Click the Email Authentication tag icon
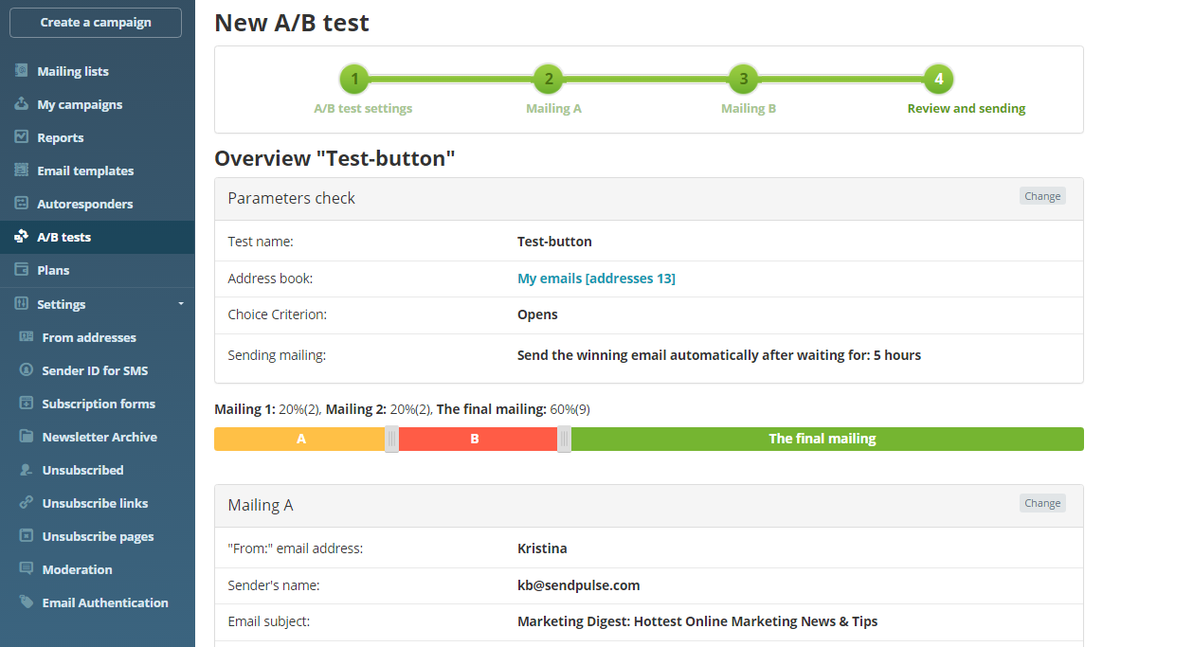 pos(27,602)
